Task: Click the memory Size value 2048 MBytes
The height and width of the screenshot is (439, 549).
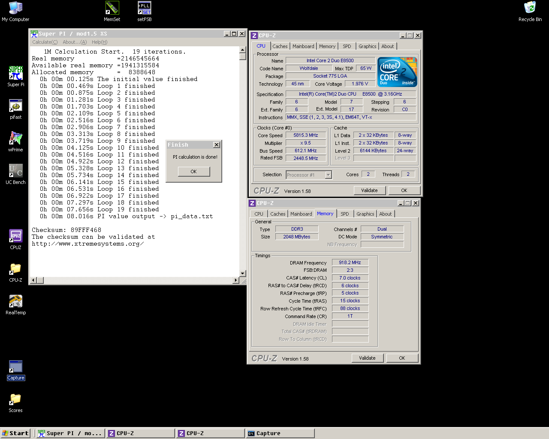Action: [x=297, y=237]
